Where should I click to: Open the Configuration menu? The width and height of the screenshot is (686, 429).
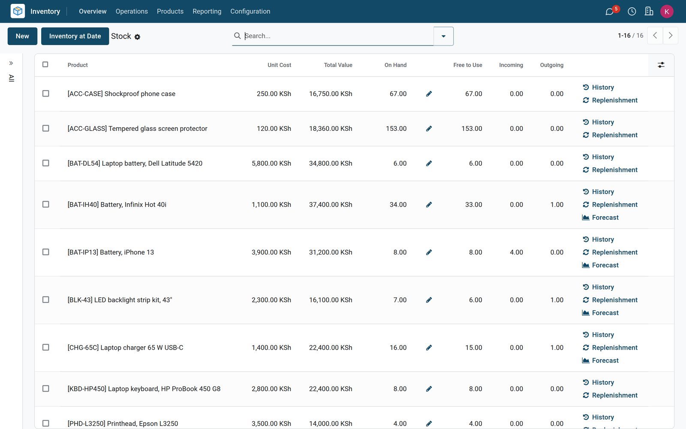pos(250,12)
